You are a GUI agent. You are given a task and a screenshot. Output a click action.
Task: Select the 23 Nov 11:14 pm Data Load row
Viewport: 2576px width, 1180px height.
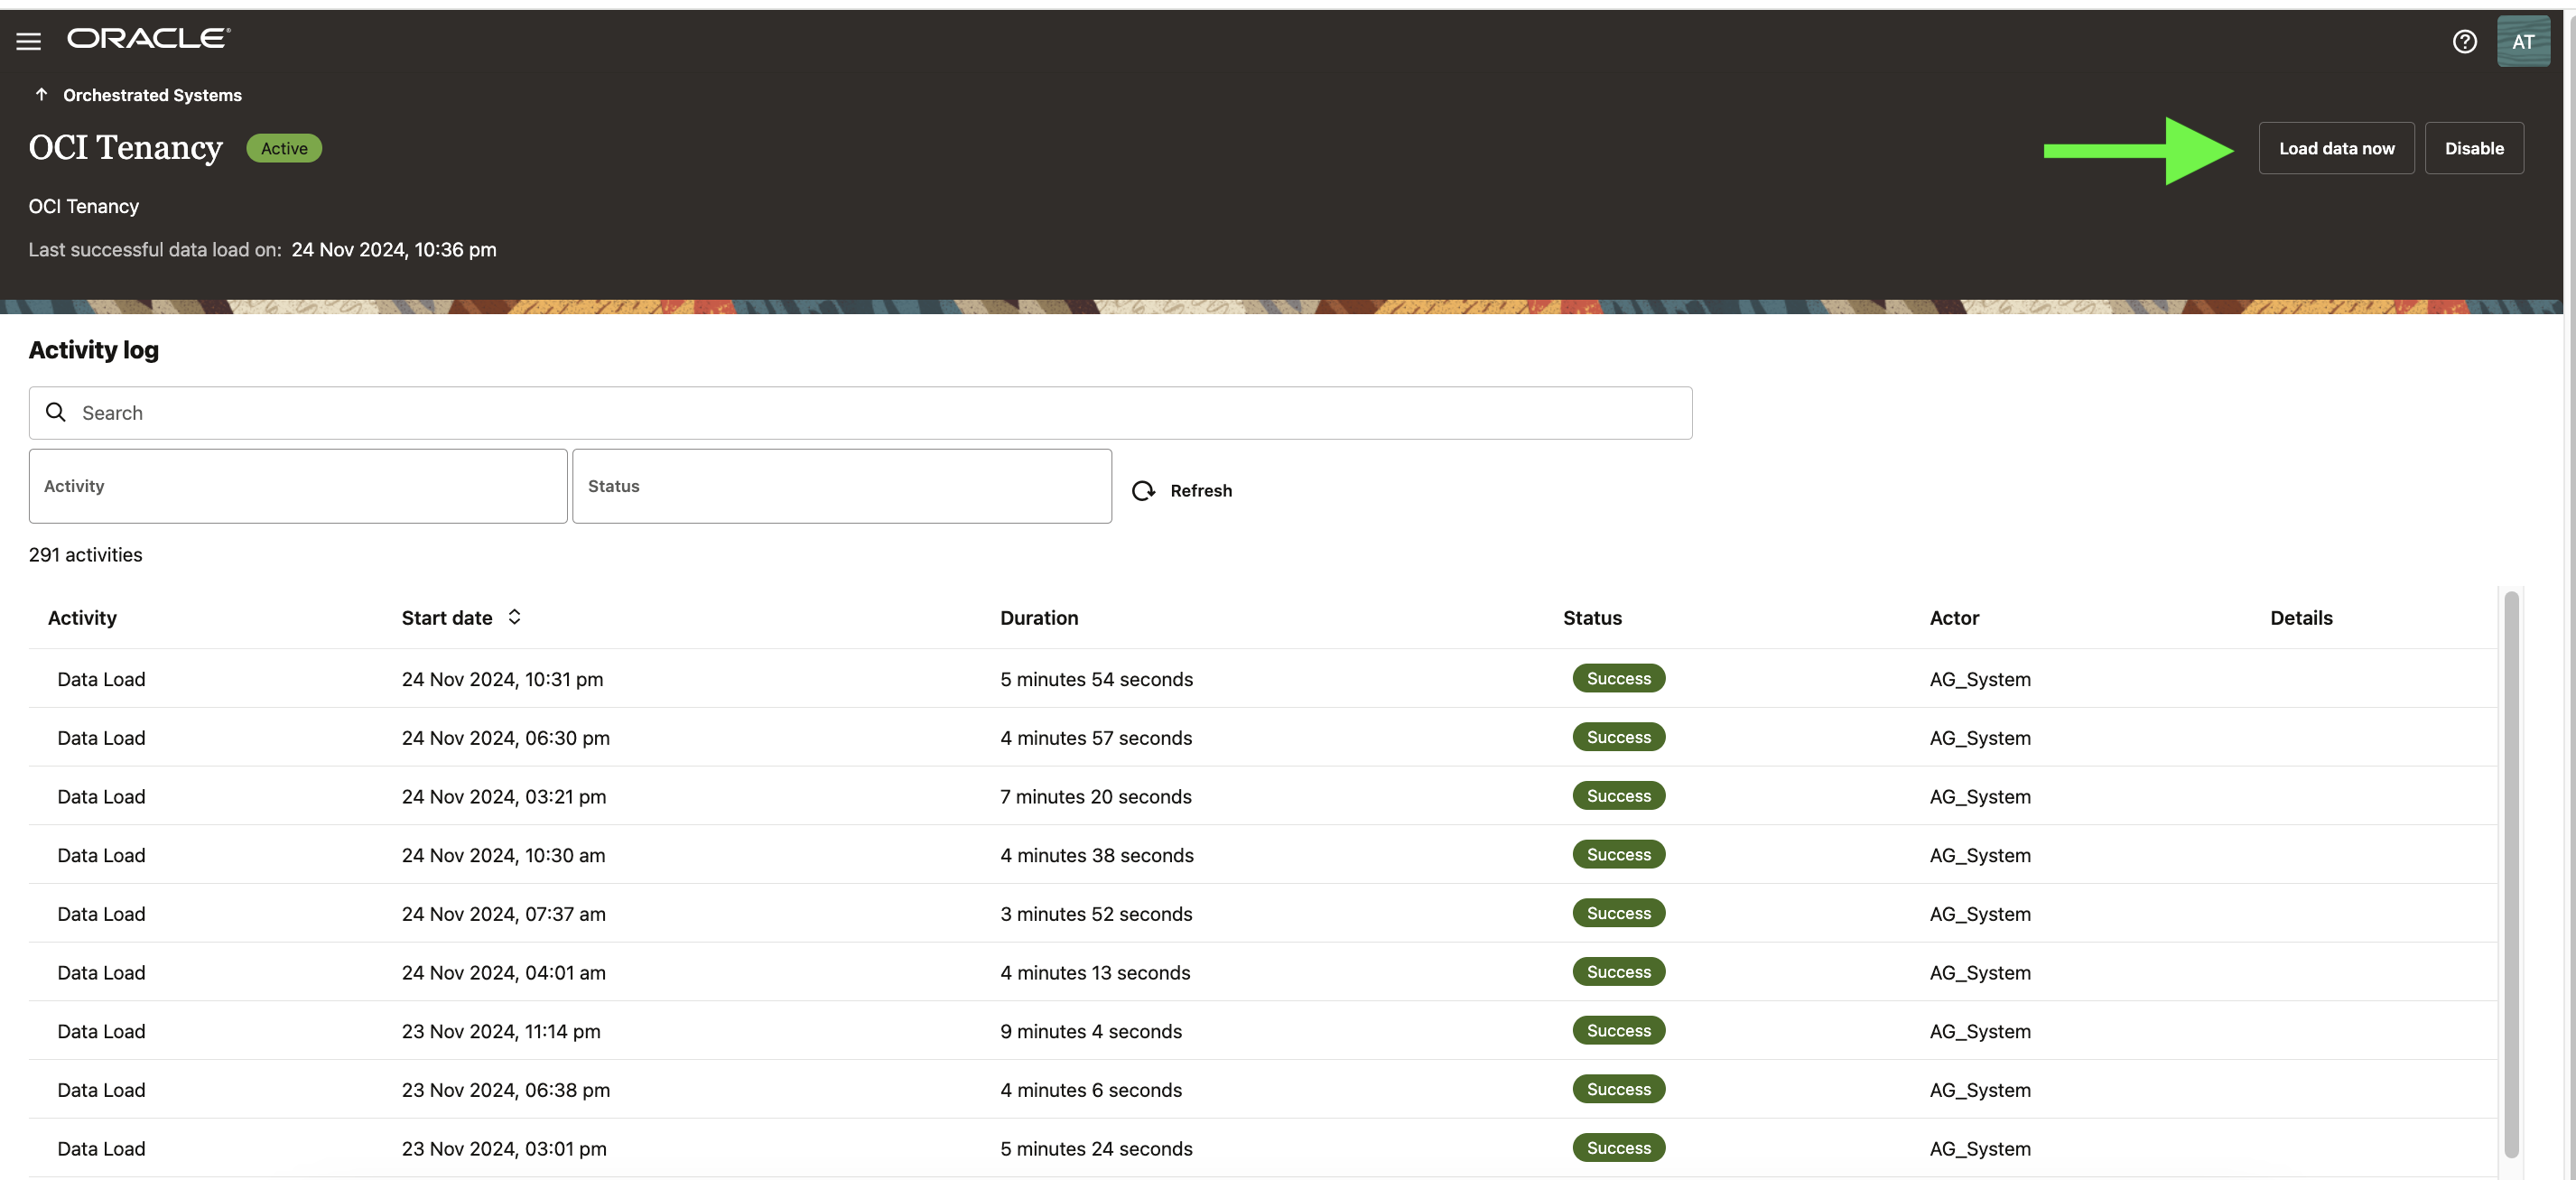[101, 1031]
